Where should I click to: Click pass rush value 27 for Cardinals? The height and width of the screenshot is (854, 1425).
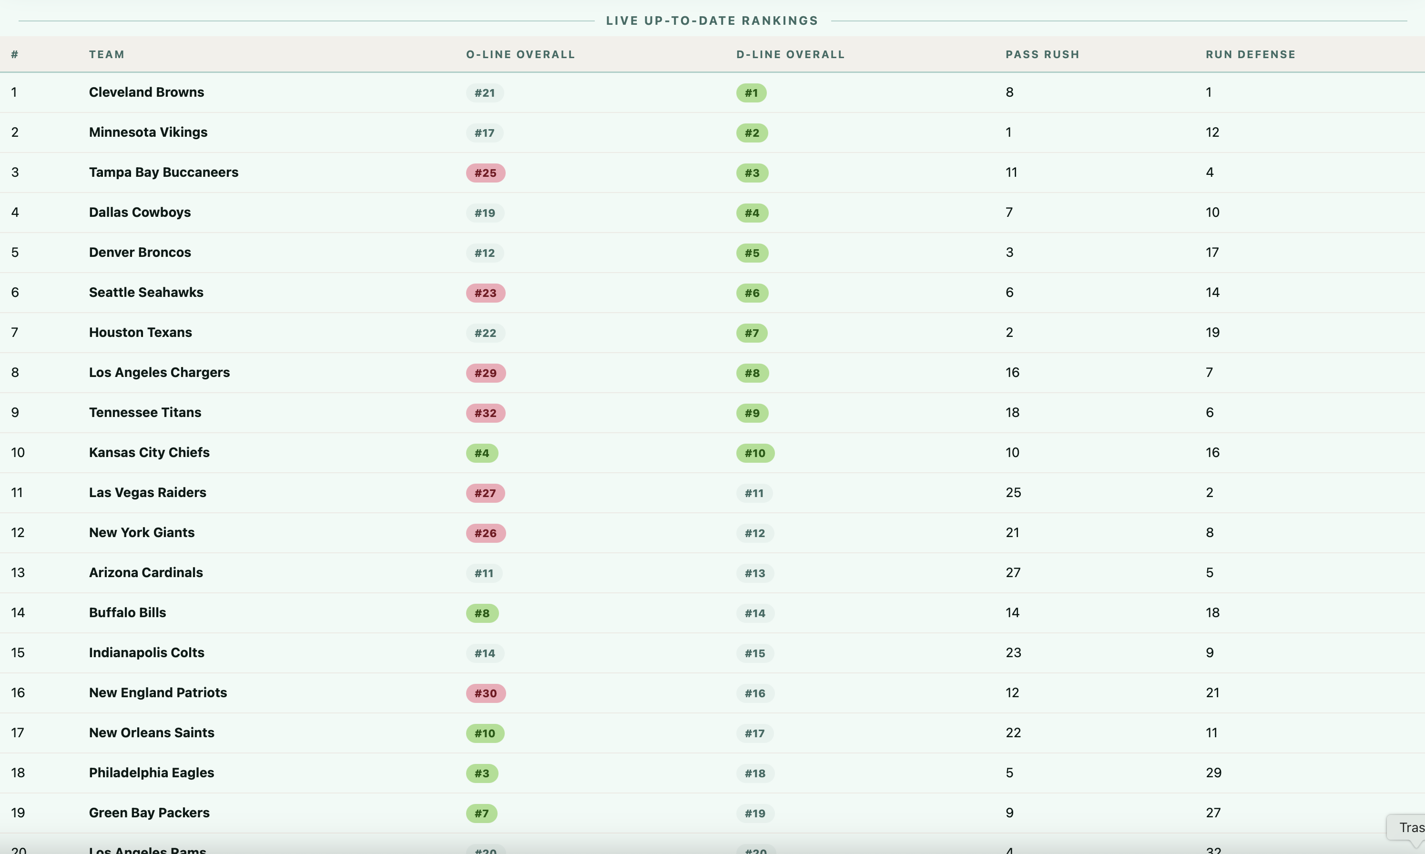tap(1013, 573)
